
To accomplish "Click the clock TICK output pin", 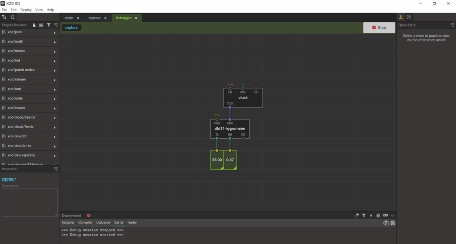I will [x=230, y=108].
